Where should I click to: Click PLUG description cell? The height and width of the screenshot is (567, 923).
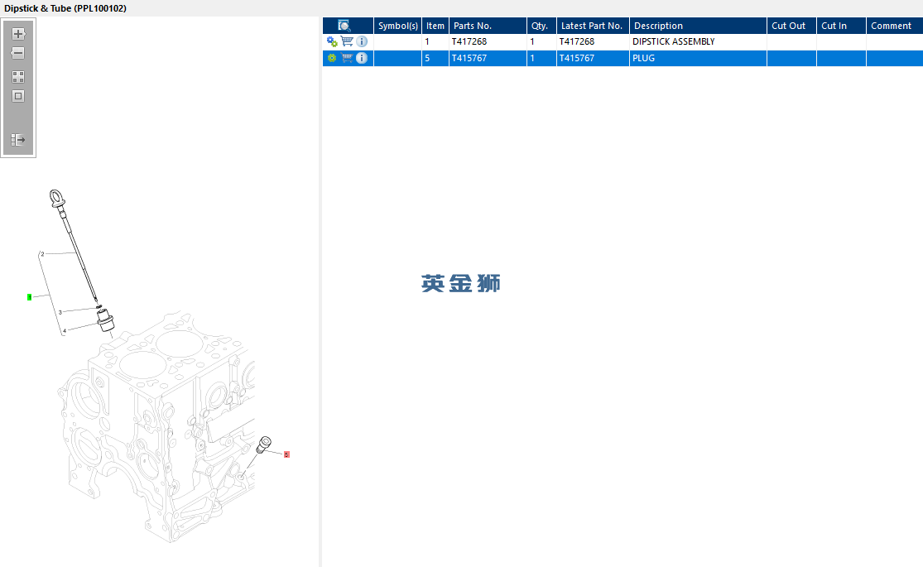coord(698,58)
